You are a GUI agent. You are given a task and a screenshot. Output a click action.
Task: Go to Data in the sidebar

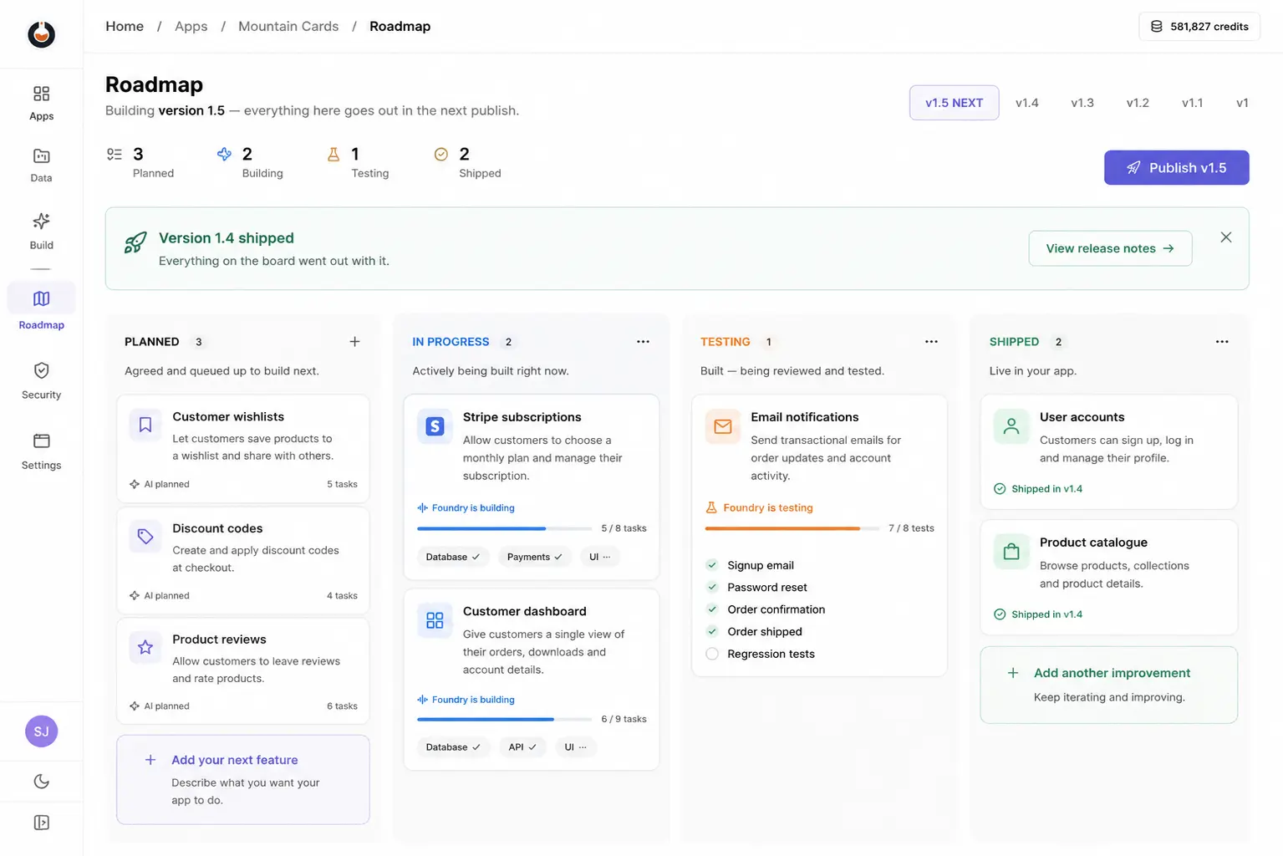click(41, 166)
